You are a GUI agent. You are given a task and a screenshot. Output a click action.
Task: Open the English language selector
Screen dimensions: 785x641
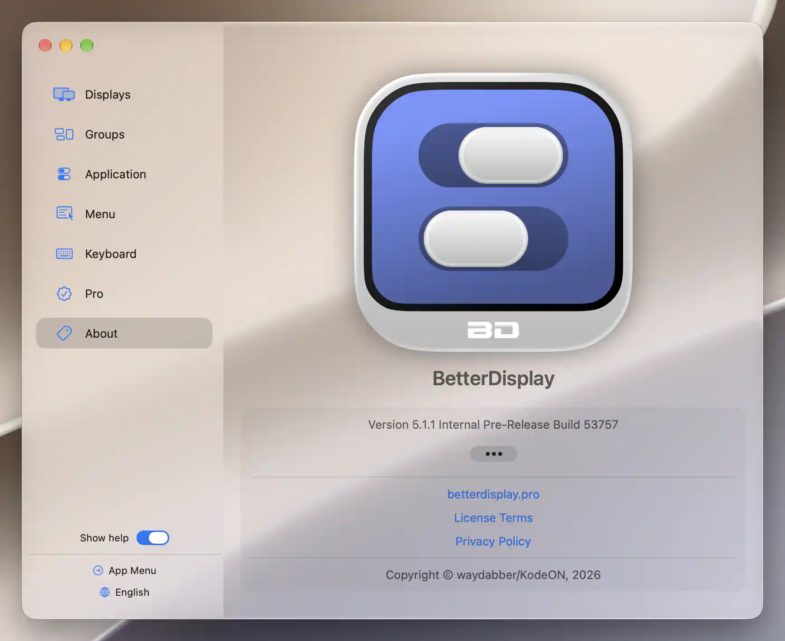124,592
